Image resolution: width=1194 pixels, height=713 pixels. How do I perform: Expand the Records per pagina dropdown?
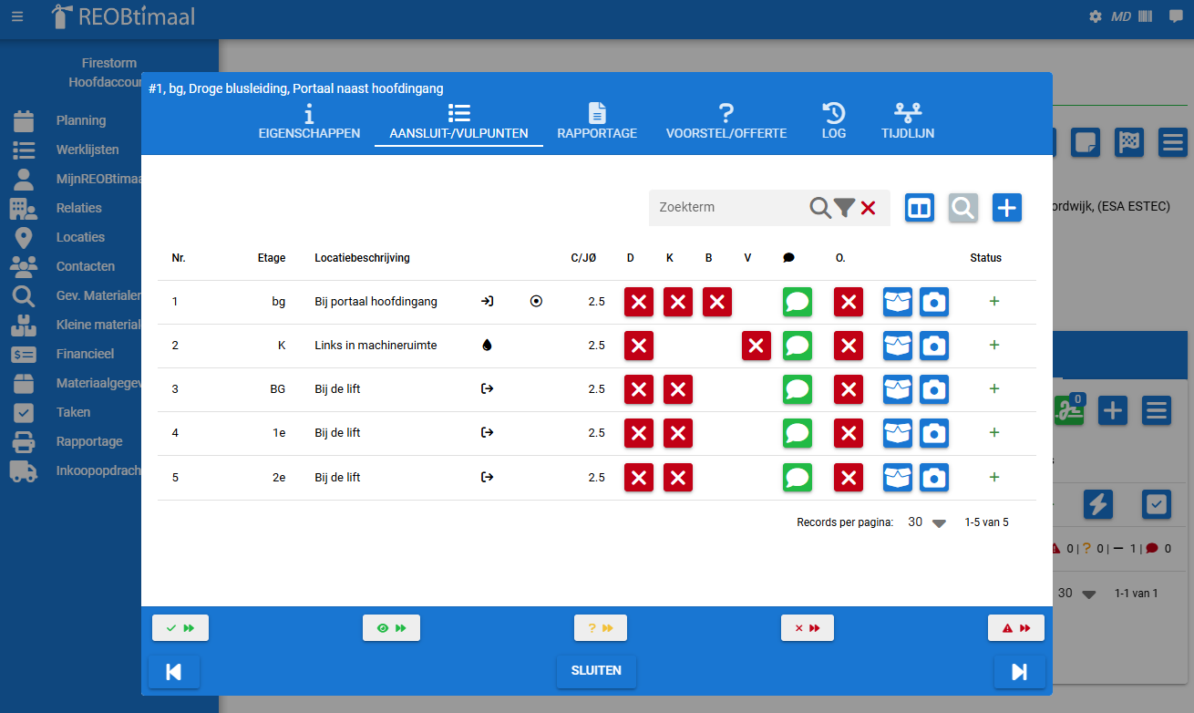[939, 523]
